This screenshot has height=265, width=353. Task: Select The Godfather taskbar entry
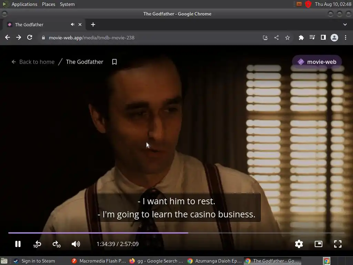tap(272, 261)
